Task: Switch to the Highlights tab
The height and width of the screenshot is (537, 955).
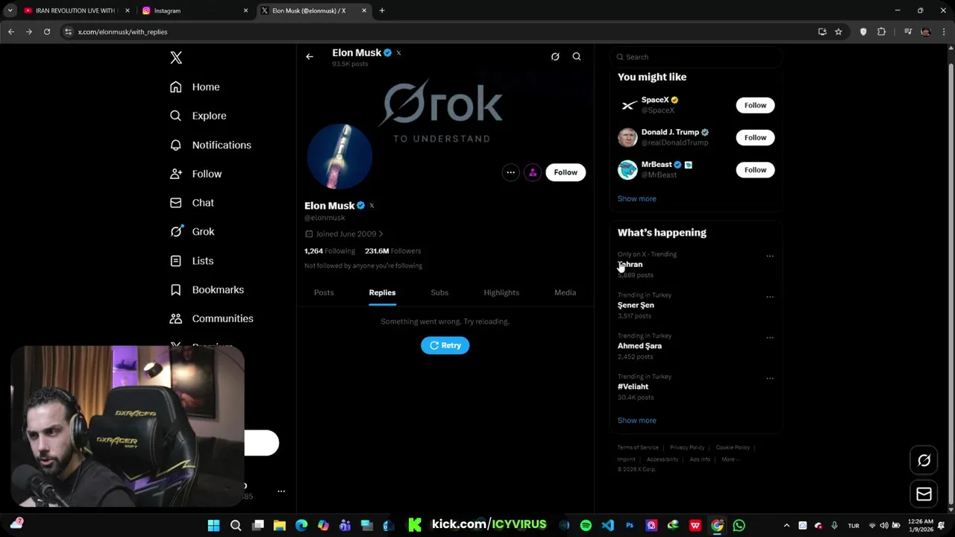Action: [x=501, y=292]
